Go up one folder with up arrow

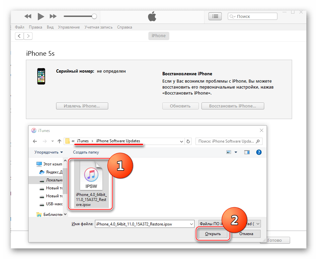tap(59, 141)
